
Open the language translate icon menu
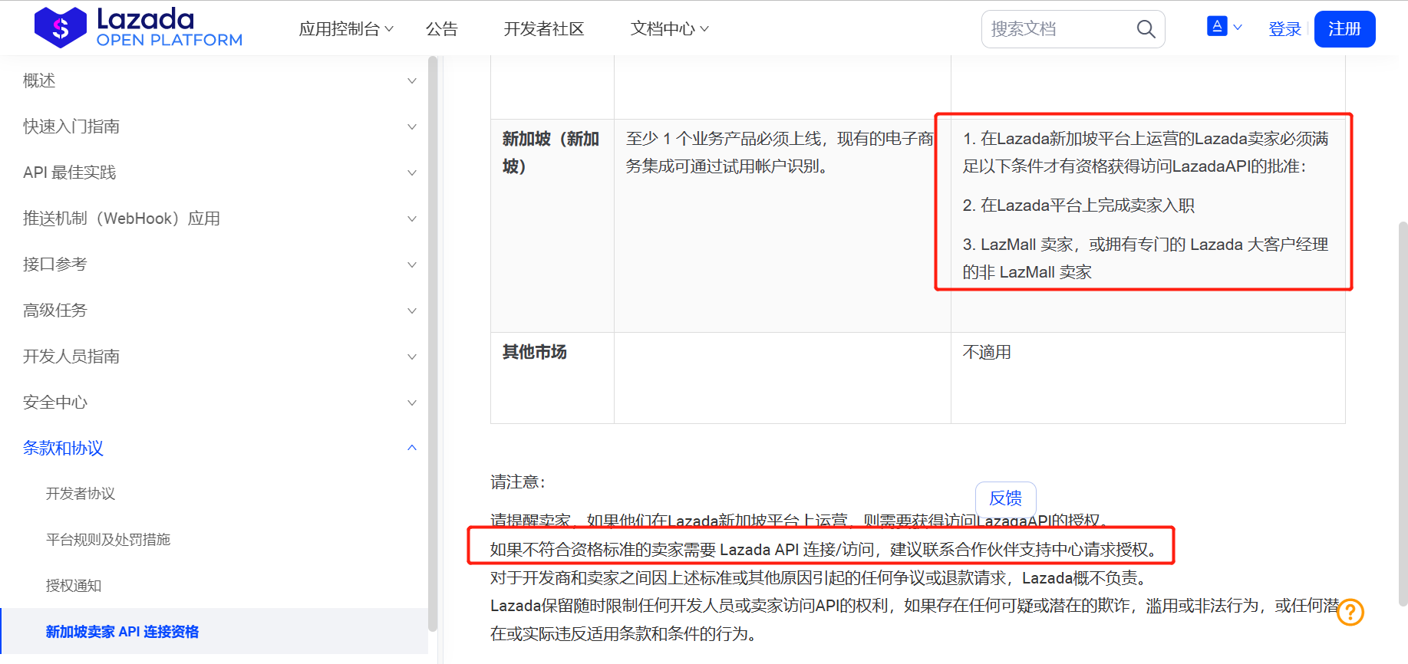pos(1225,27)
